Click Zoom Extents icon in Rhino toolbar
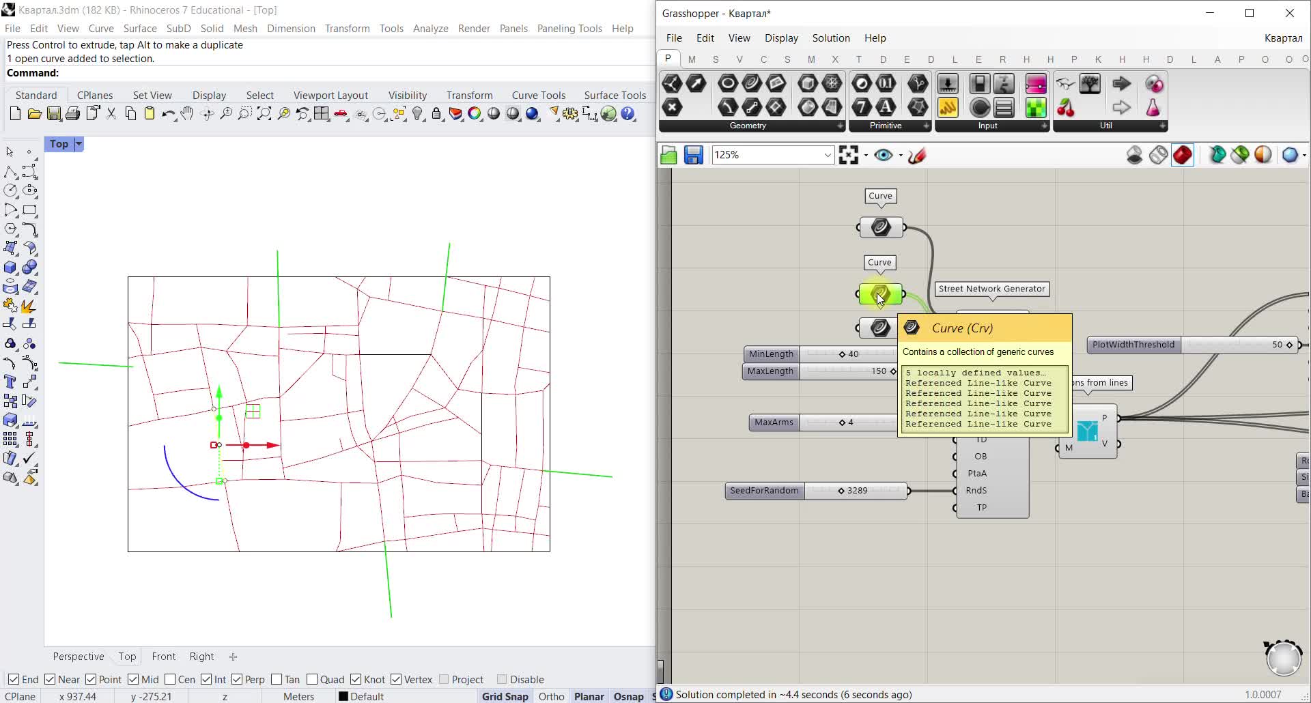The image size is (1311, 703). pos(264,114)
